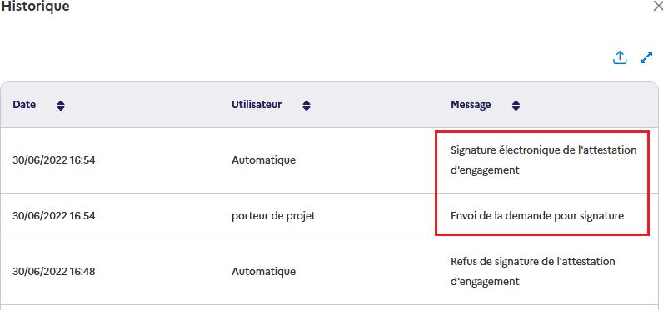Select the second 30/06/2022 16:54 date cell
The height and width of the screenshot is (310, 663).
click(53, 216)
